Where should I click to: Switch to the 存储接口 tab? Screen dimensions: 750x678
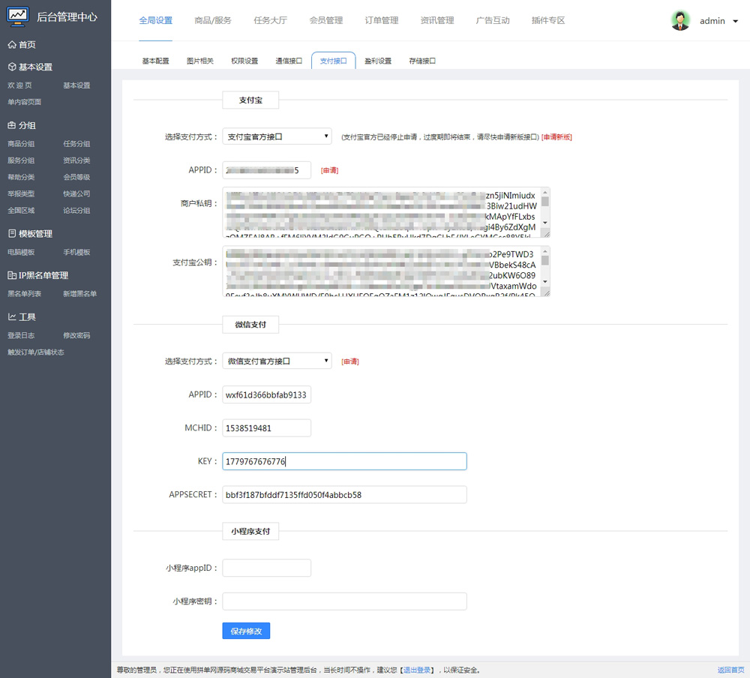(422, 61)
